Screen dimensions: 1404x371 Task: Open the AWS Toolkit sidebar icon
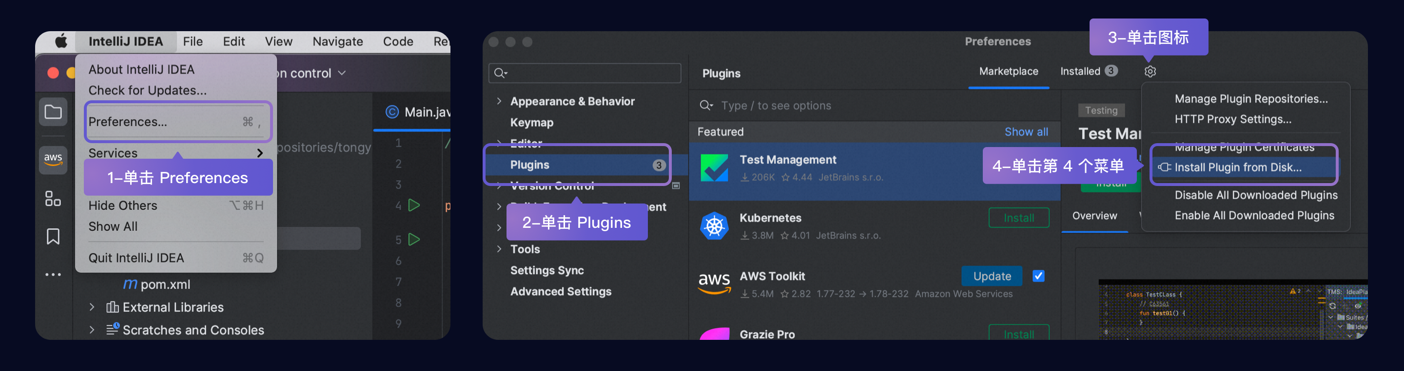[x=53, y=159]
